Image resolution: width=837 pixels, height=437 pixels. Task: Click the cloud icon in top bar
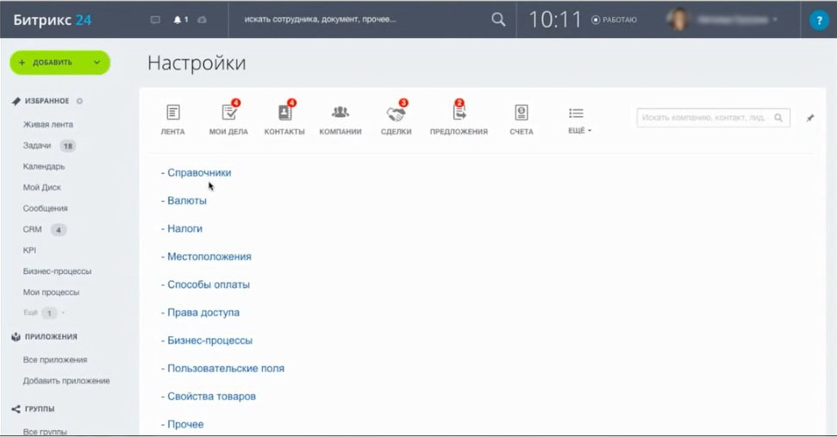pos(202,20)
